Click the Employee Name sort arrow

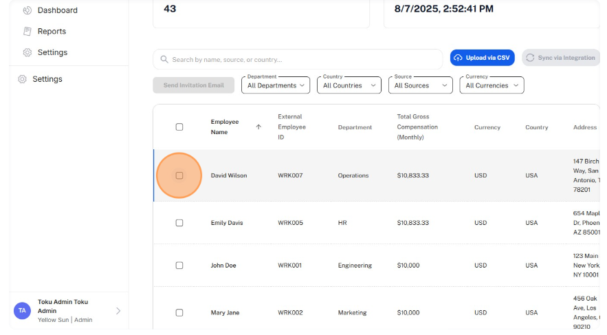tap(258, 127)
